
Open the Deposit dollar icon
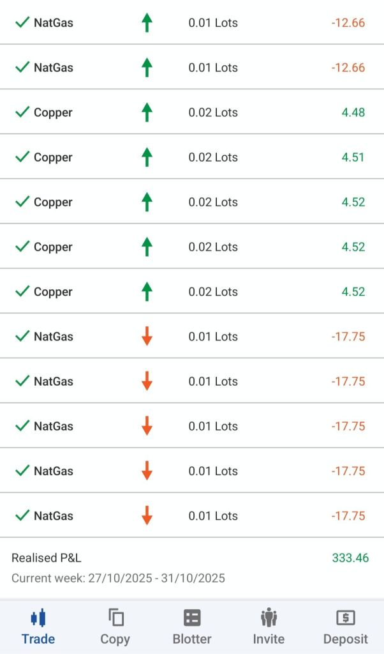[345, 618]
